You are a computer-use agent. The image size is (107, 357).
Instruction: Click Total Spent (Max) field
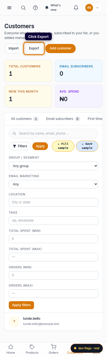tap(54, 257)
